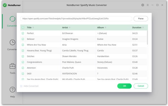The height and width of the screenshot is (106, 168).
Task: Open the Tools toolbox icon
Action: (x=13, y=66)
